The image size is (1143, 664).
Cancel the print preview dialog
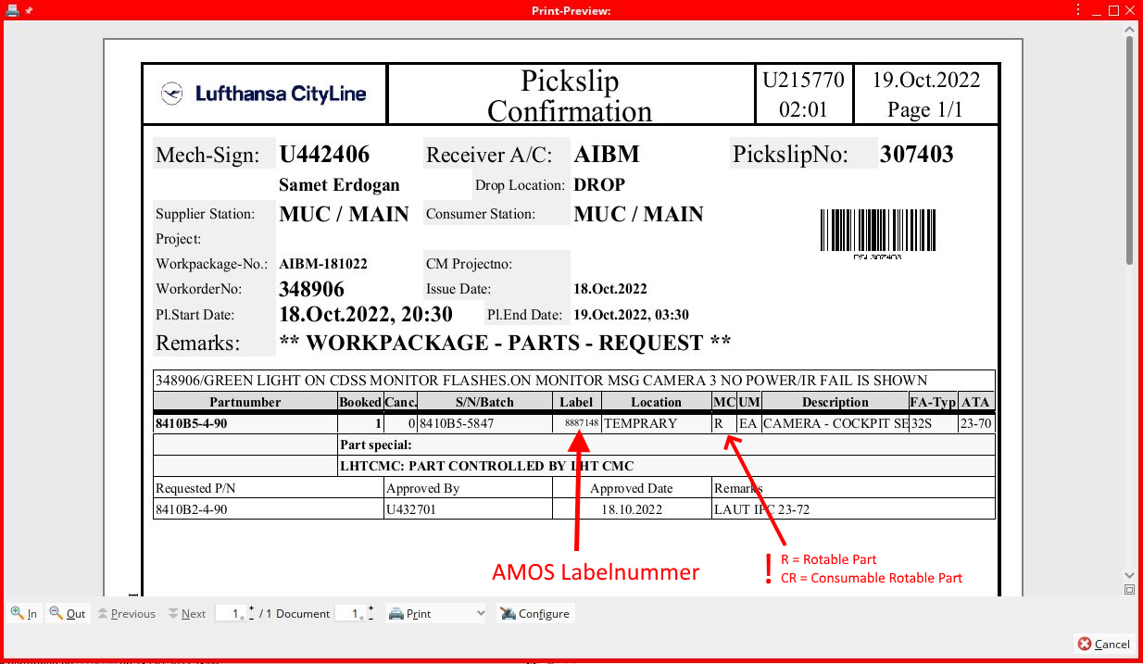(1103, 644)
